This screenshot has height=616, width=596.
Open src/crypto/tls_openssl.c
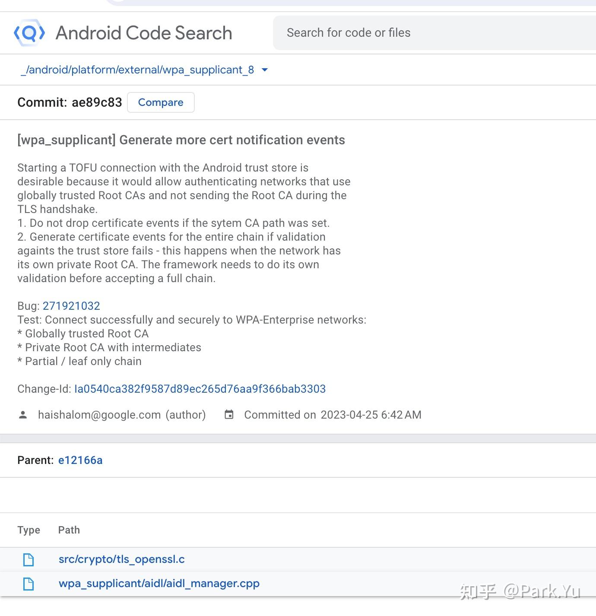coord(121,559)
